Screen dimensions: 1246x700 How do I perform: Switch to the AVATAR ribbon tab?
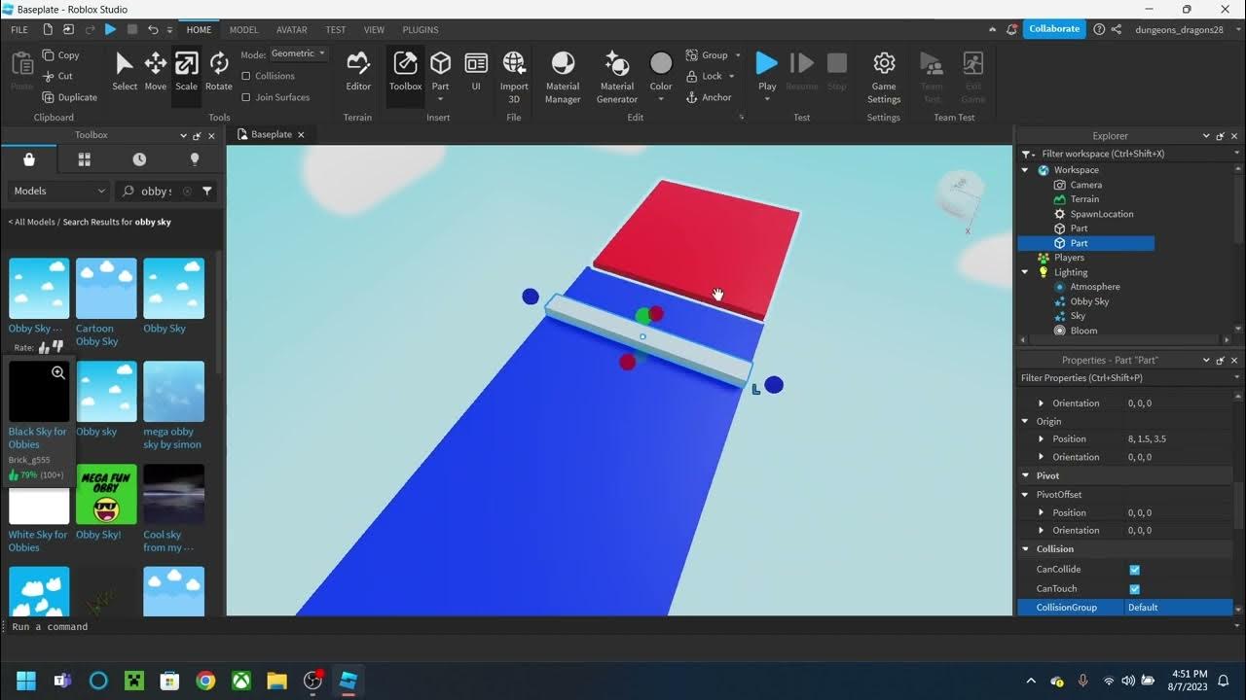[292, 30]
